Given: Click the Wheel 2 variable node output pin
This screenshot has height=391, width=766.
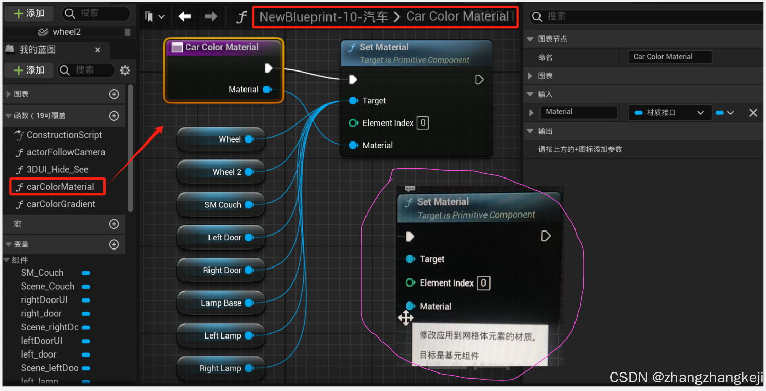Looking at the screenshot, I should pyautogui.click(x=249, y=172).
